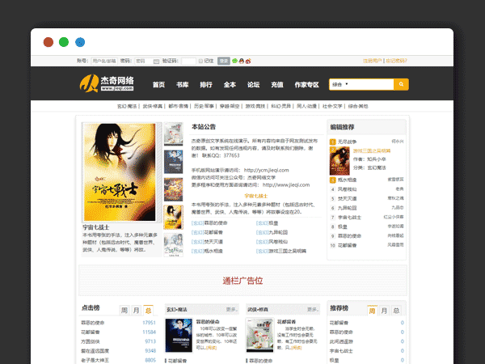Switch 点击榜 to the 周 tab

pyautogui.click(x=124, y=310)
